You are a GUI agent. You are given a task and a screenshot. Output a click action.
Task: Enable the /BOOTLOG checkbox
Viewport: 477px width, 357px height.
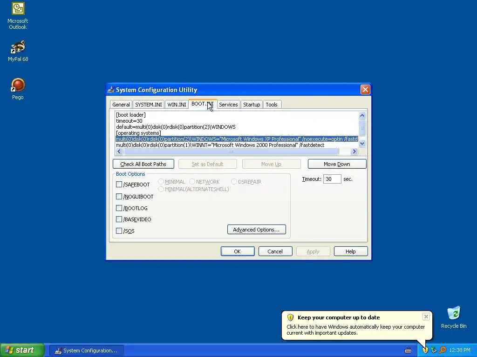pyautogui.click(x=119, y=208)
